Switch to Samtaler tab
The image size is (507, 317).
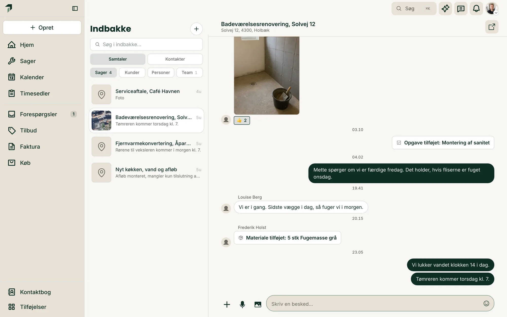point(118,59)
